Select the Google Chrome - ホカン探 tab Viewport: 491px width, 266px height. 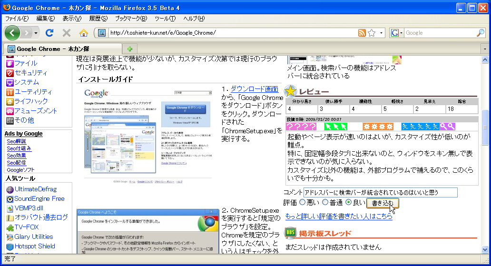[63, 49]
